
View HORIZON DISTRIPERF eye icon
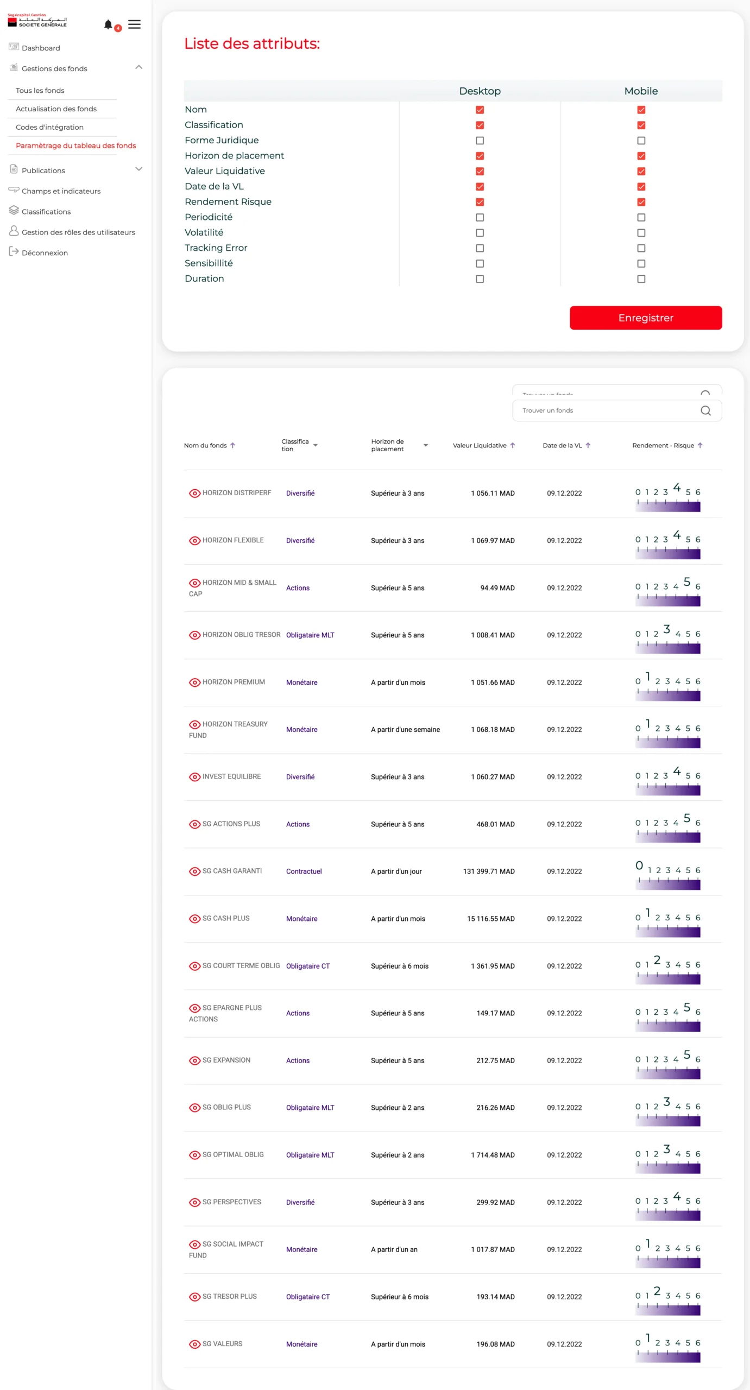coord(194,493)
